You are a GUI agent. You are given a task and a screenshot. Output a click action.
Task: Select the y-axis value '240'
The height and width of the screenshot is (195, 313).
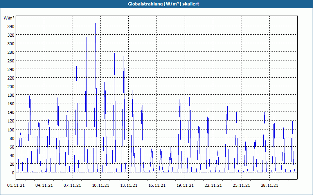(x=11, y=69)
